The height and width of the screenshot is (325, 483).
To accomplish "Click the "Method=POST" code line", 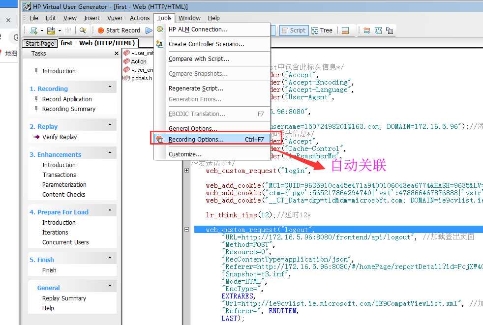I will coord(248,244).
